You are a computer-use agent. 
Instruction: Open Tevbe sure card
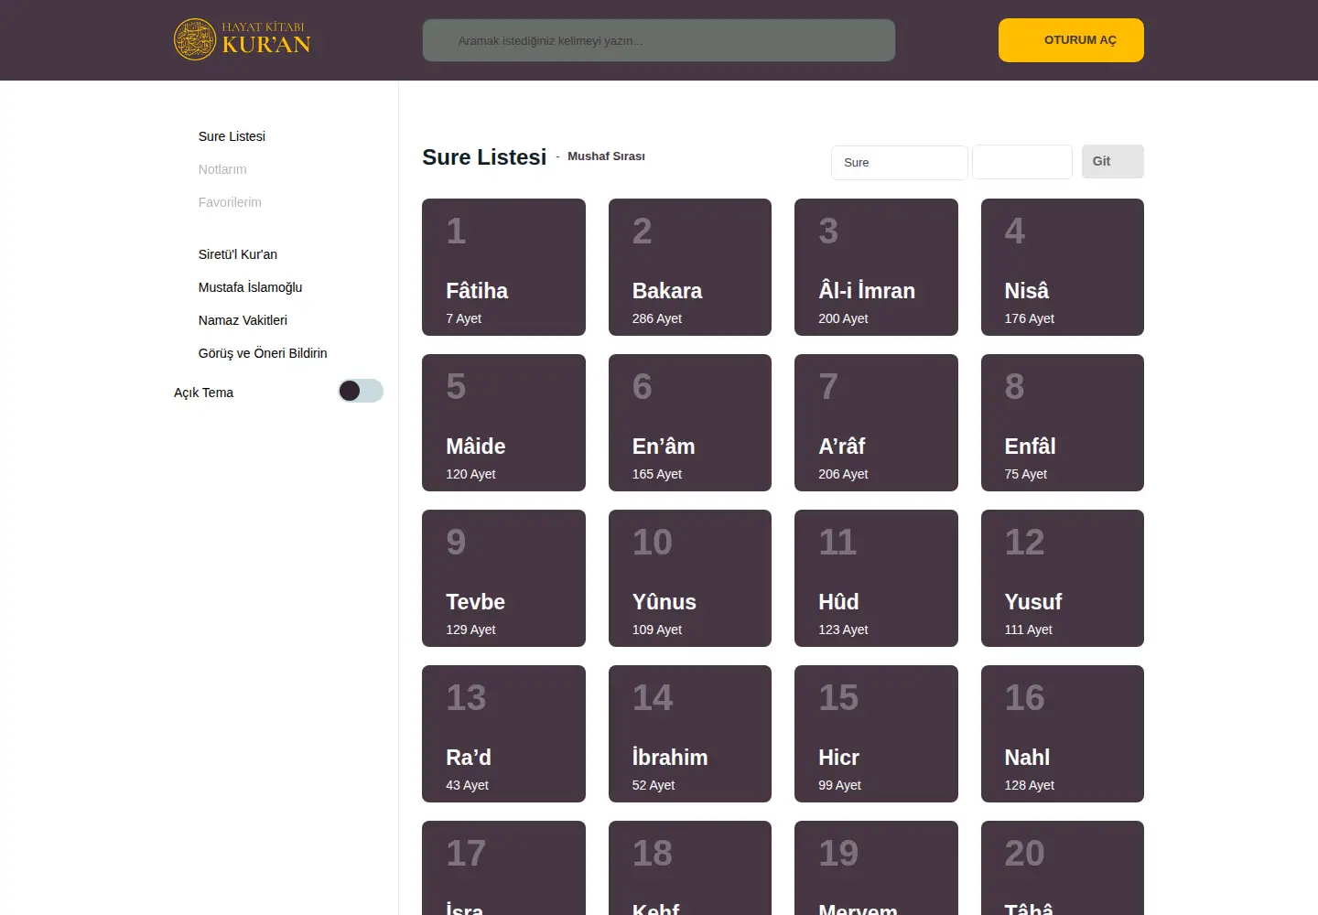pyautogui.click(x=503, y=578)
